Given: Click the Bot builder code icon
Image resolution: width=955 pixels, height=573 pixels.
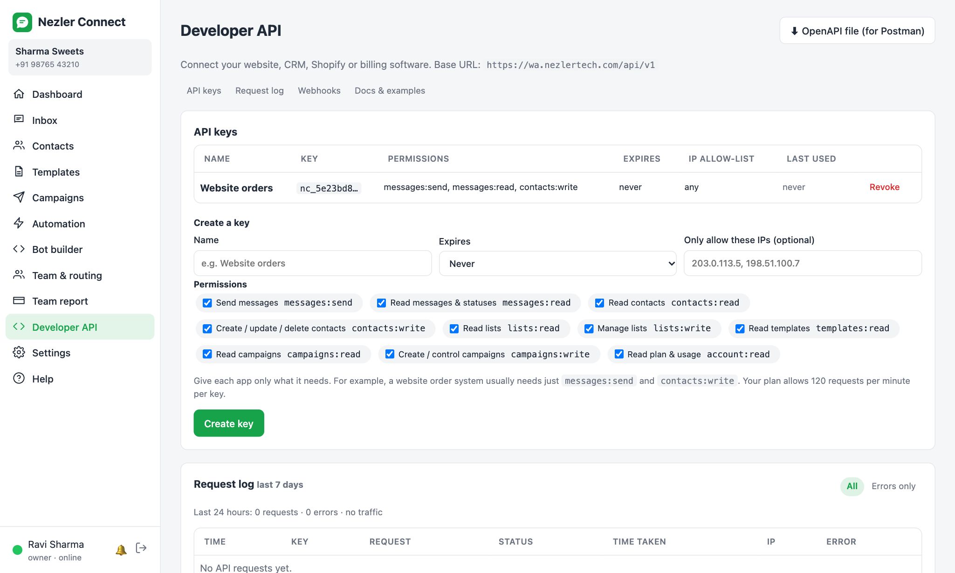Looking at the screenshot, I should point(19,249).
